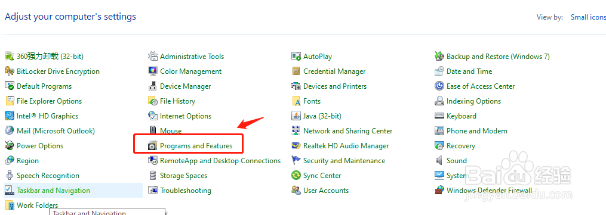Click the Sound speaker icon
This screenshot has height=215, width=606.
click(439, 161)
